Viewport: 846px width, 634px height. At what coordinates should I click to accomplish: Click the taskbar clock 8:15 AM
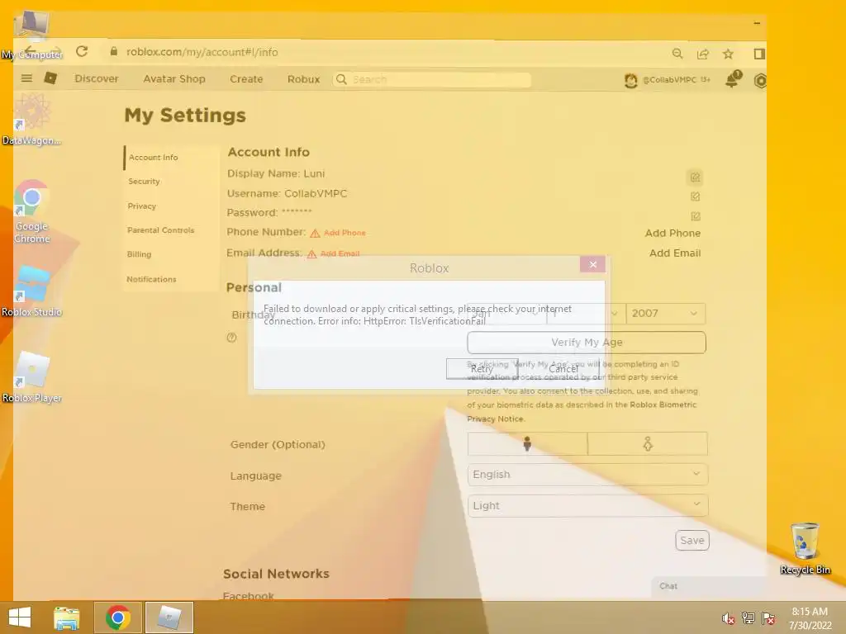pyautogui.click(x=810, y=618)
